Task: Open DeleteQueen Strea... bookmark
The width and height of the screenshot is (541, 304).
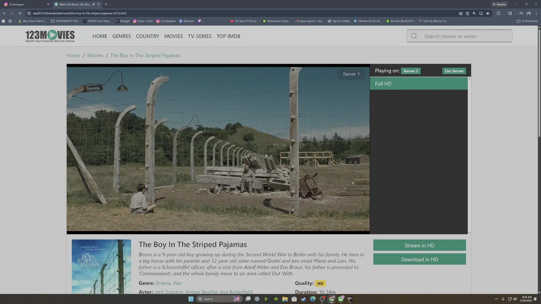Action: pyautogui.click(x=276, y=21)
